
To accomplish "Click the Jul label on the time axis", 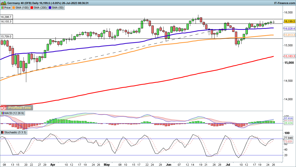I will pyautogui.click(x=228, y=165).
